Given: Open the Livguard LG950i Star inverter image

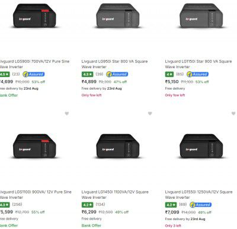Looking at the screenshot, I should [x=118, y=17].
